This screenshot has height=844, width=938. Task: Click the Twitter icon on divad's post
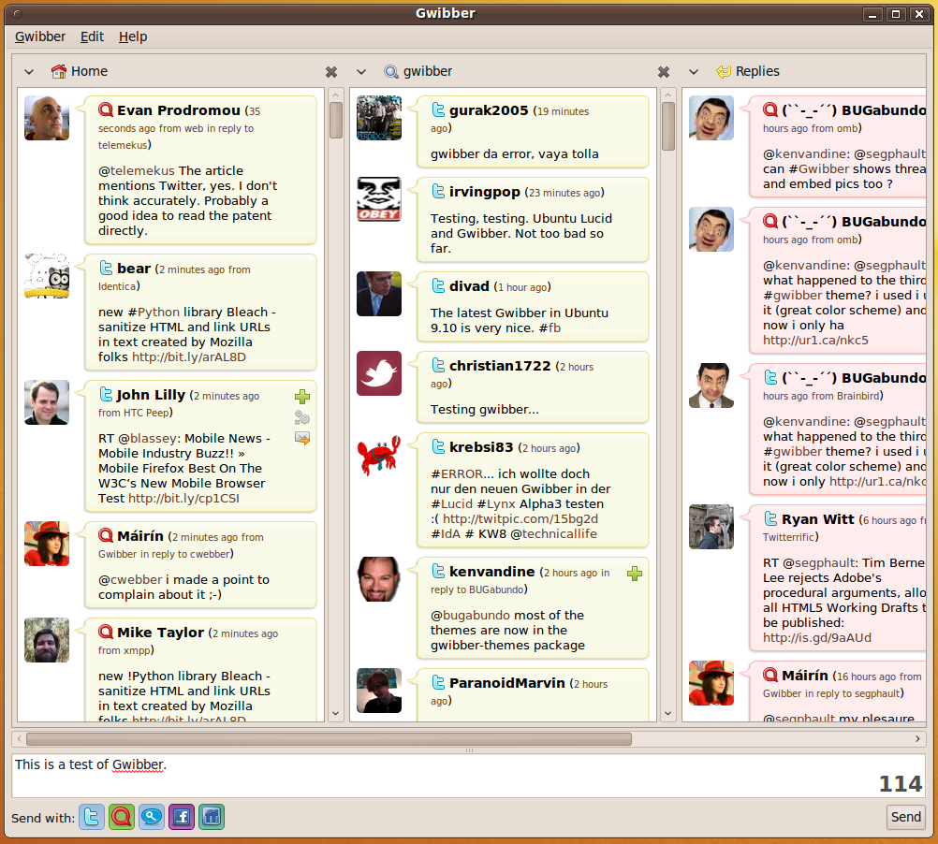point(438,285)
